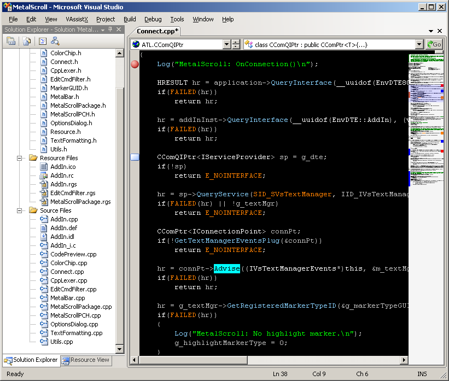Screen dimensions: 449x381
Task: Close the Connect.cpp document
Action: tap(440, 31)
